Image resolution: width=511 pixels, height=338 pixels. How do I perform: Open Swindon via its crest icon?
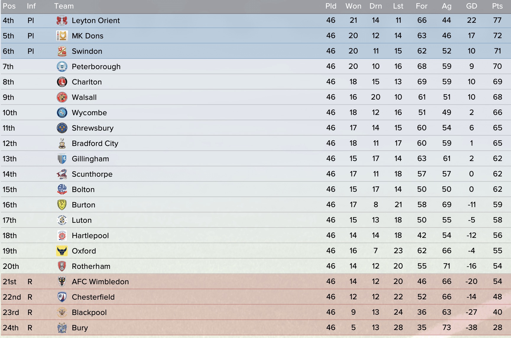pyautogui.click(x=62, y=51)
